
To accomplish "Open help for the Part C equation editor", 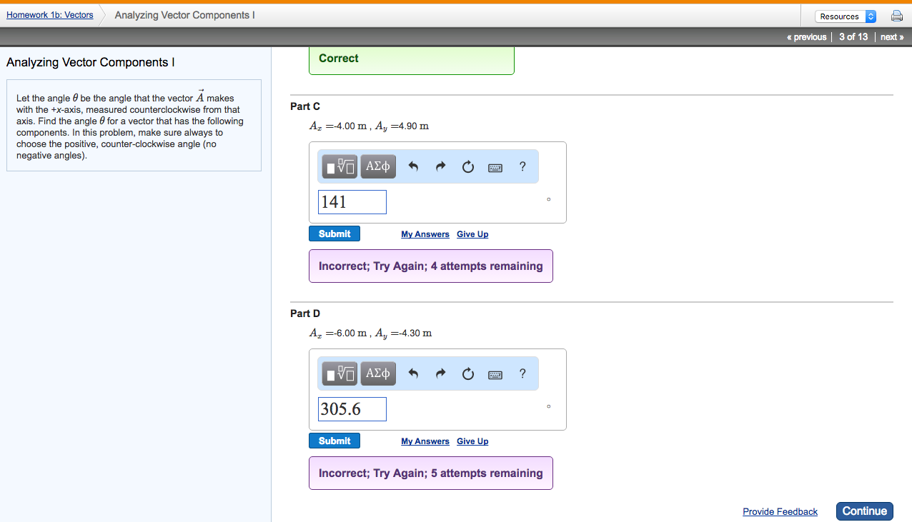I will coord(522,166).
